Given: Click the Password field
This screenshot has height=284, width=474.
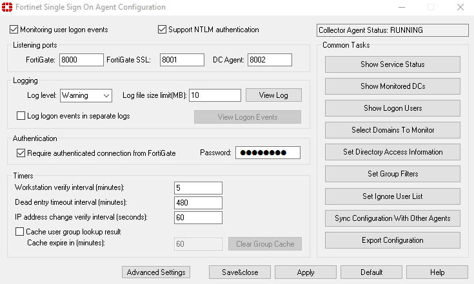Looking at the screenshot, I should click(x=268, y=153).
